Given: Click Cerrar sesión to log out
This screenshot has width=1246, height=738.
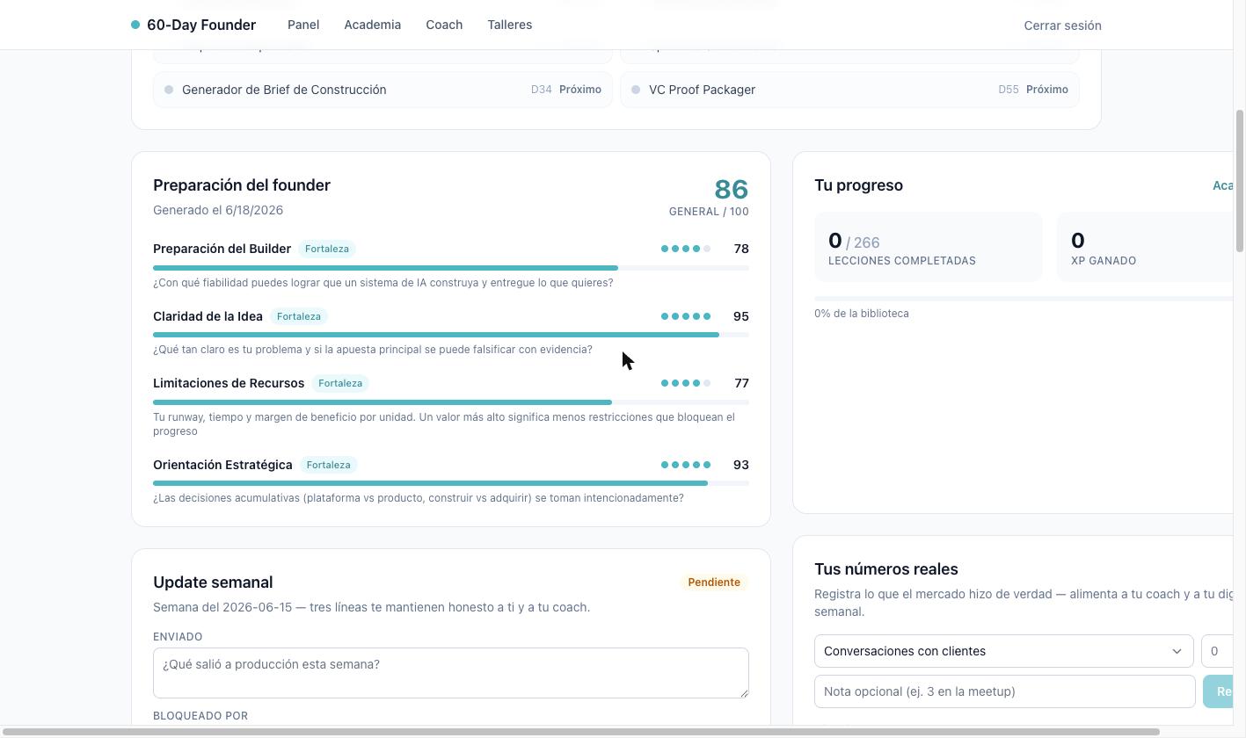Looking at the screenshot, I should (x=1062, y=25).
